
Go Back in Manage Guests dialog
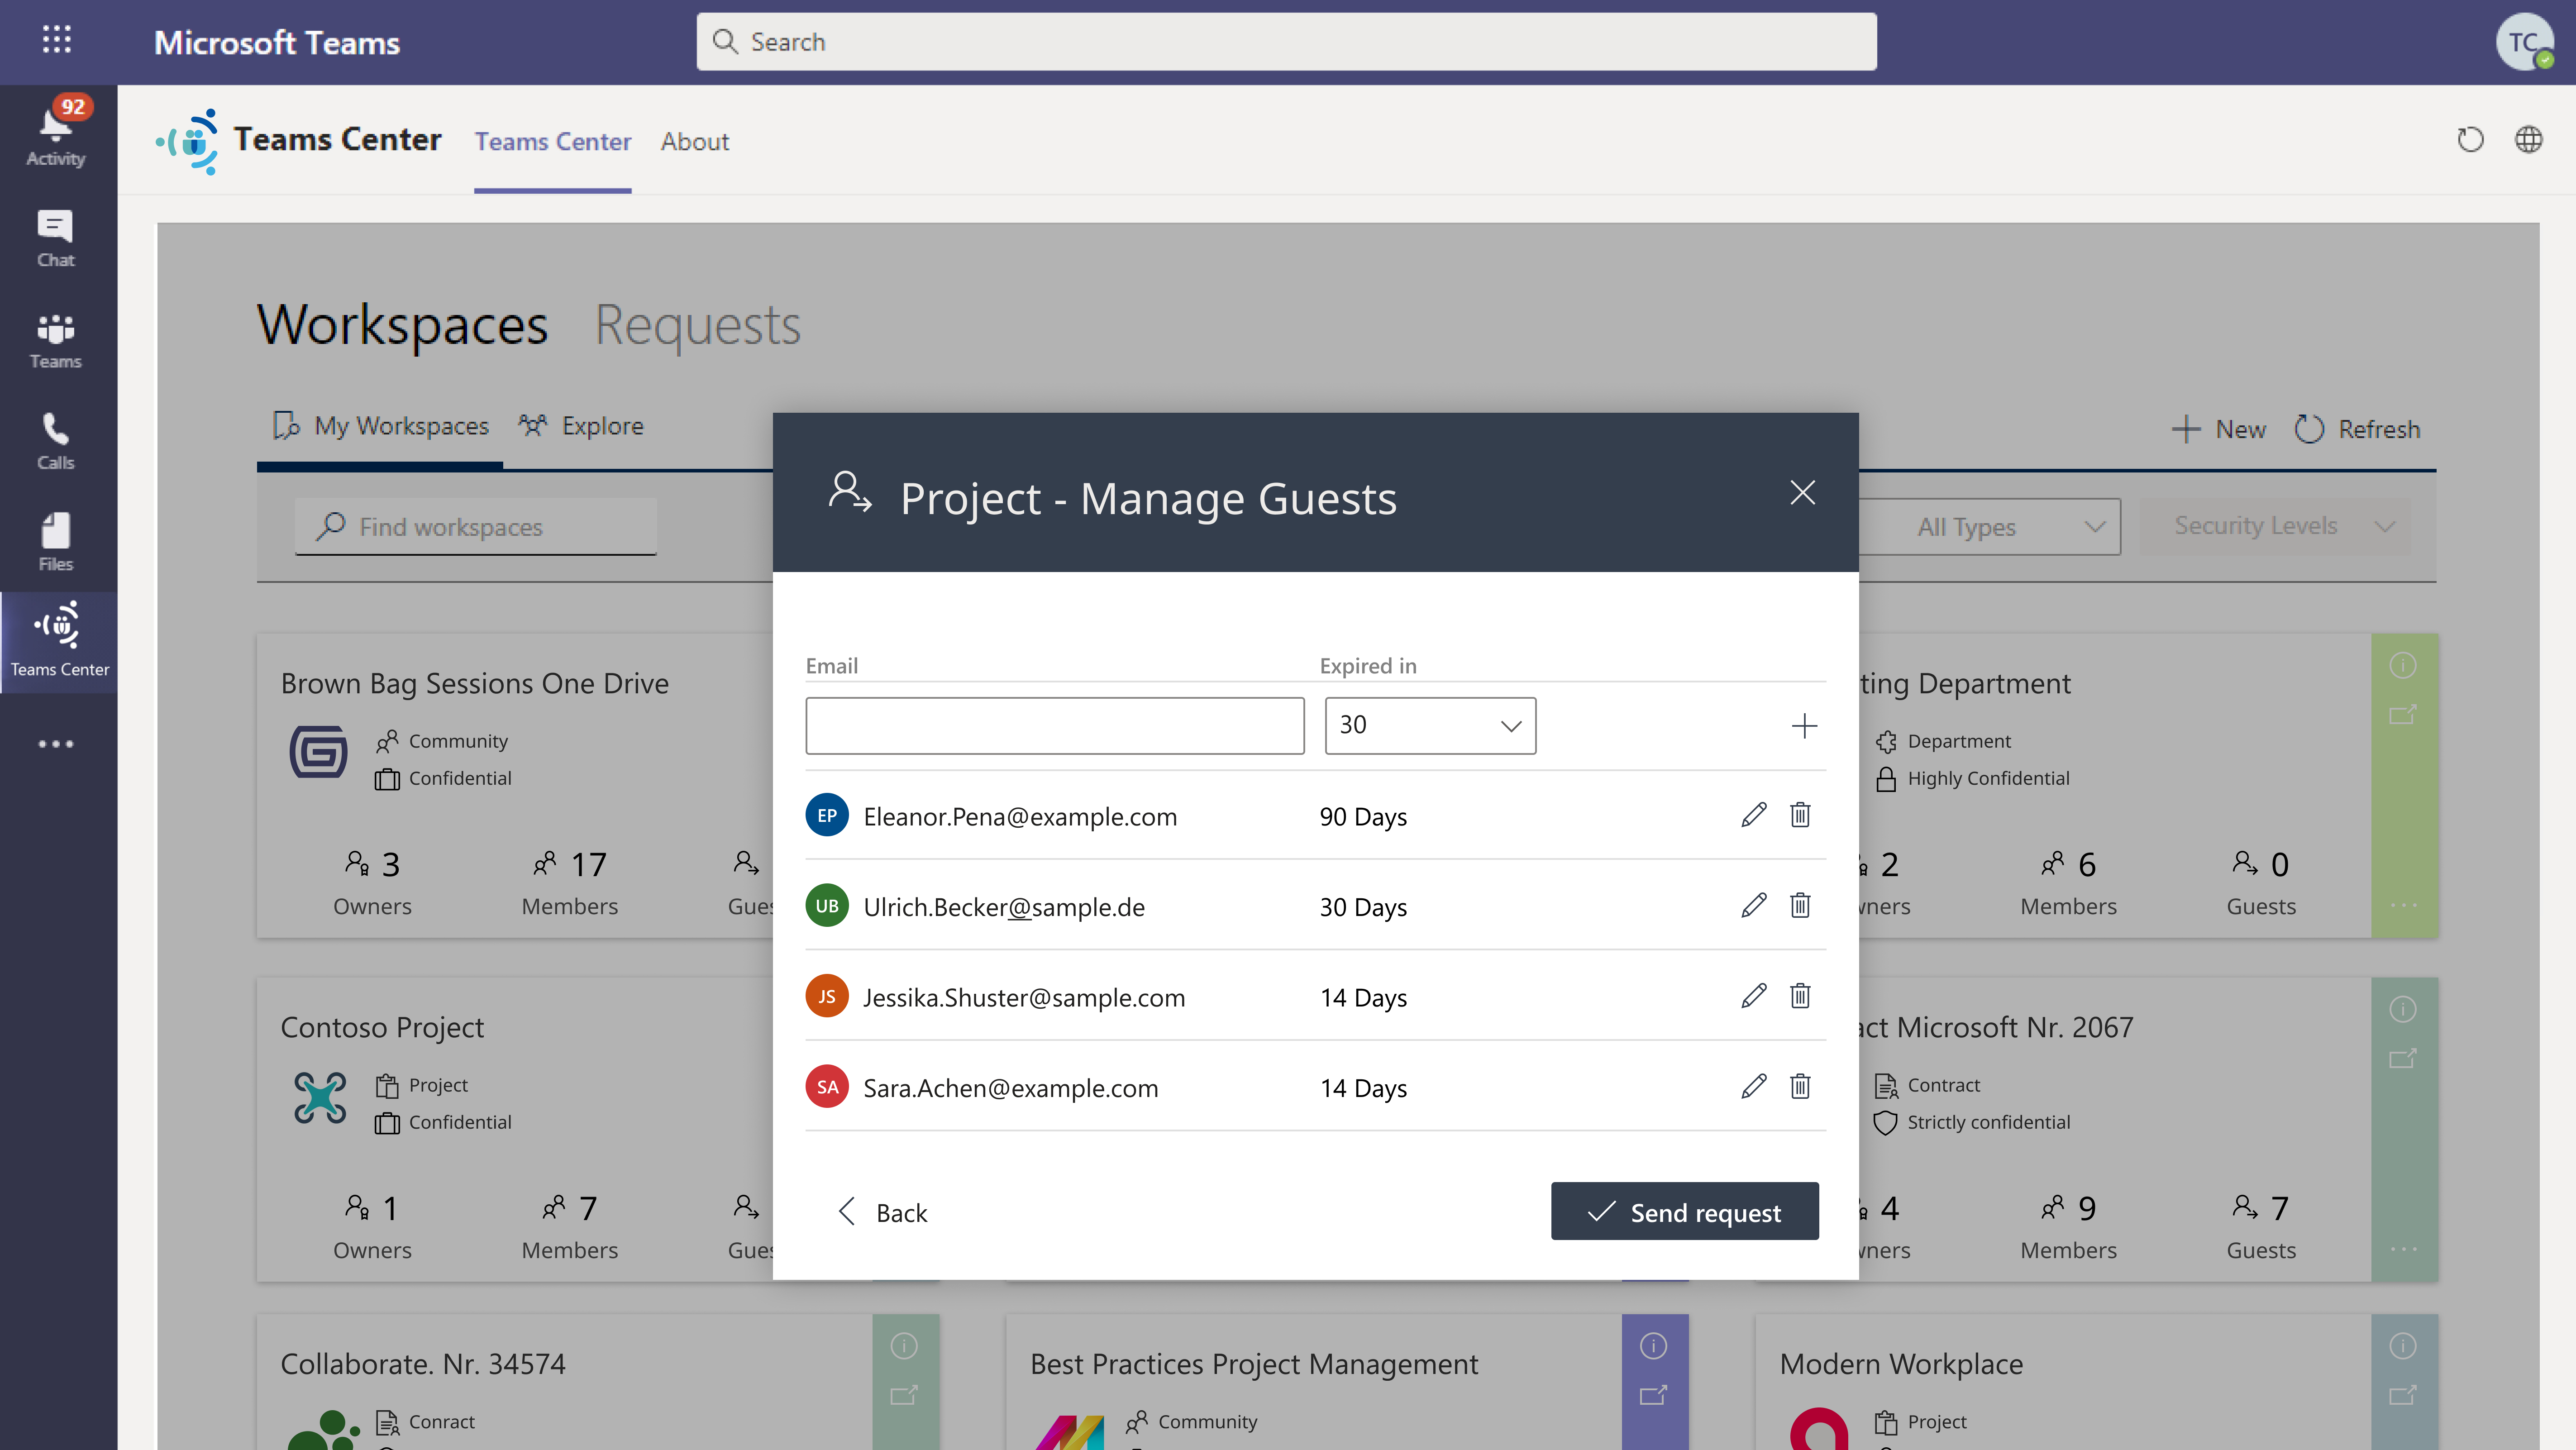(882, 1212)
